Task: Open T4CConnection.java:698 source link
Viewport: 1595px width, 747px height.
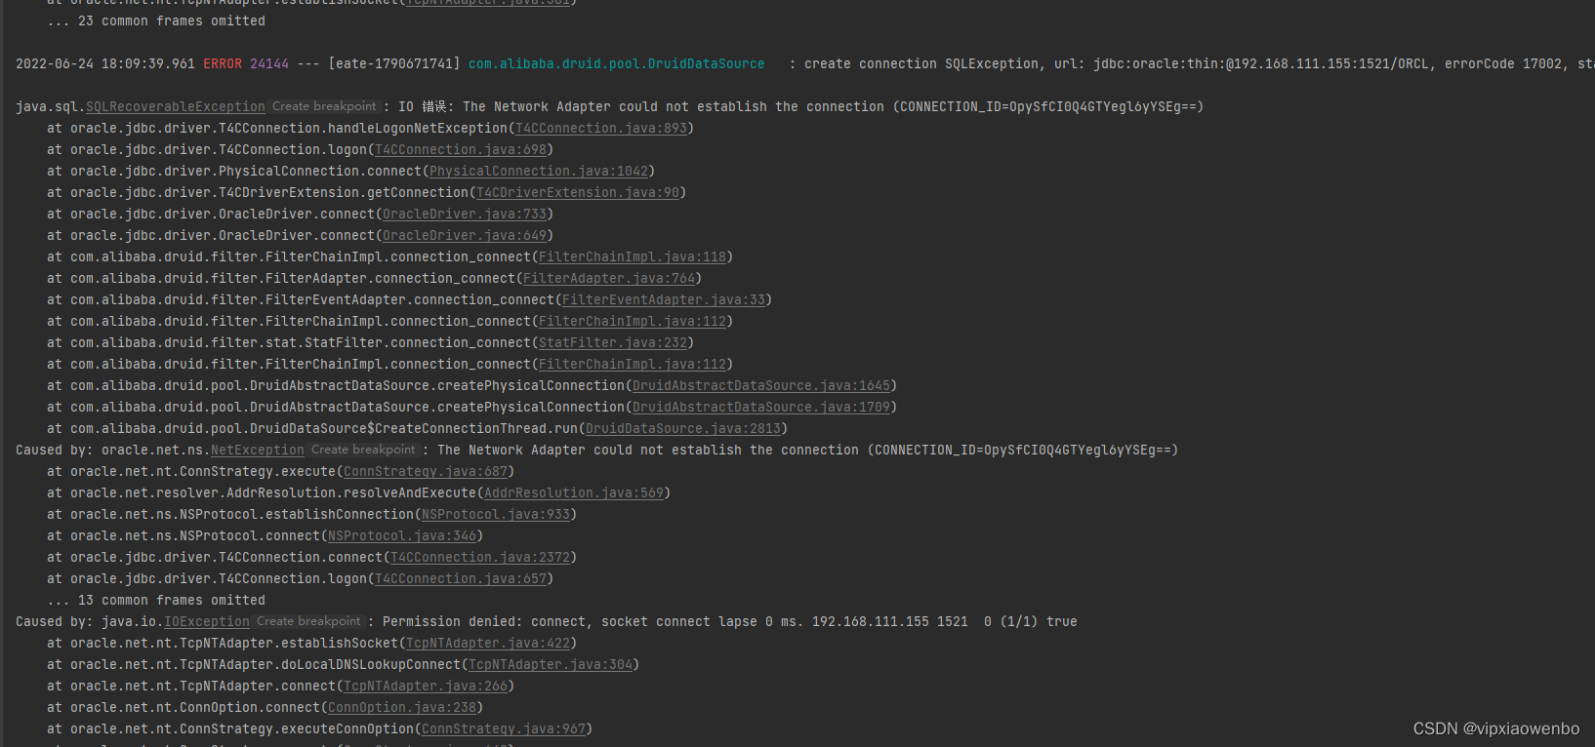Action: [461, 150]
